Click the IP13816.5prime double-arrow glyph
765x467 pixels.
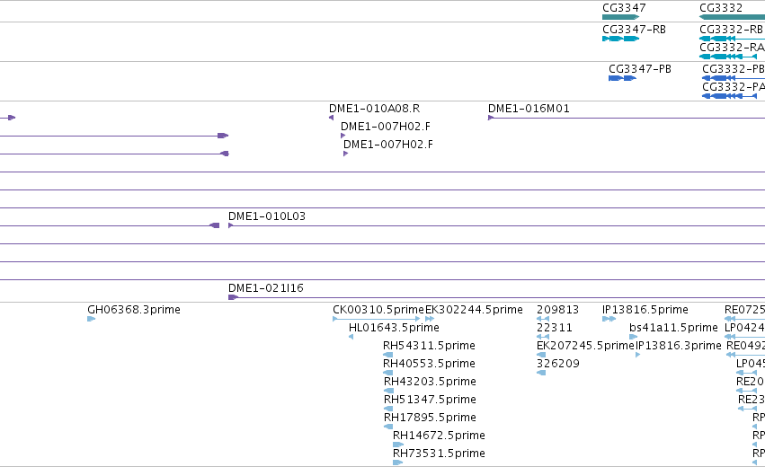point(609,319)
